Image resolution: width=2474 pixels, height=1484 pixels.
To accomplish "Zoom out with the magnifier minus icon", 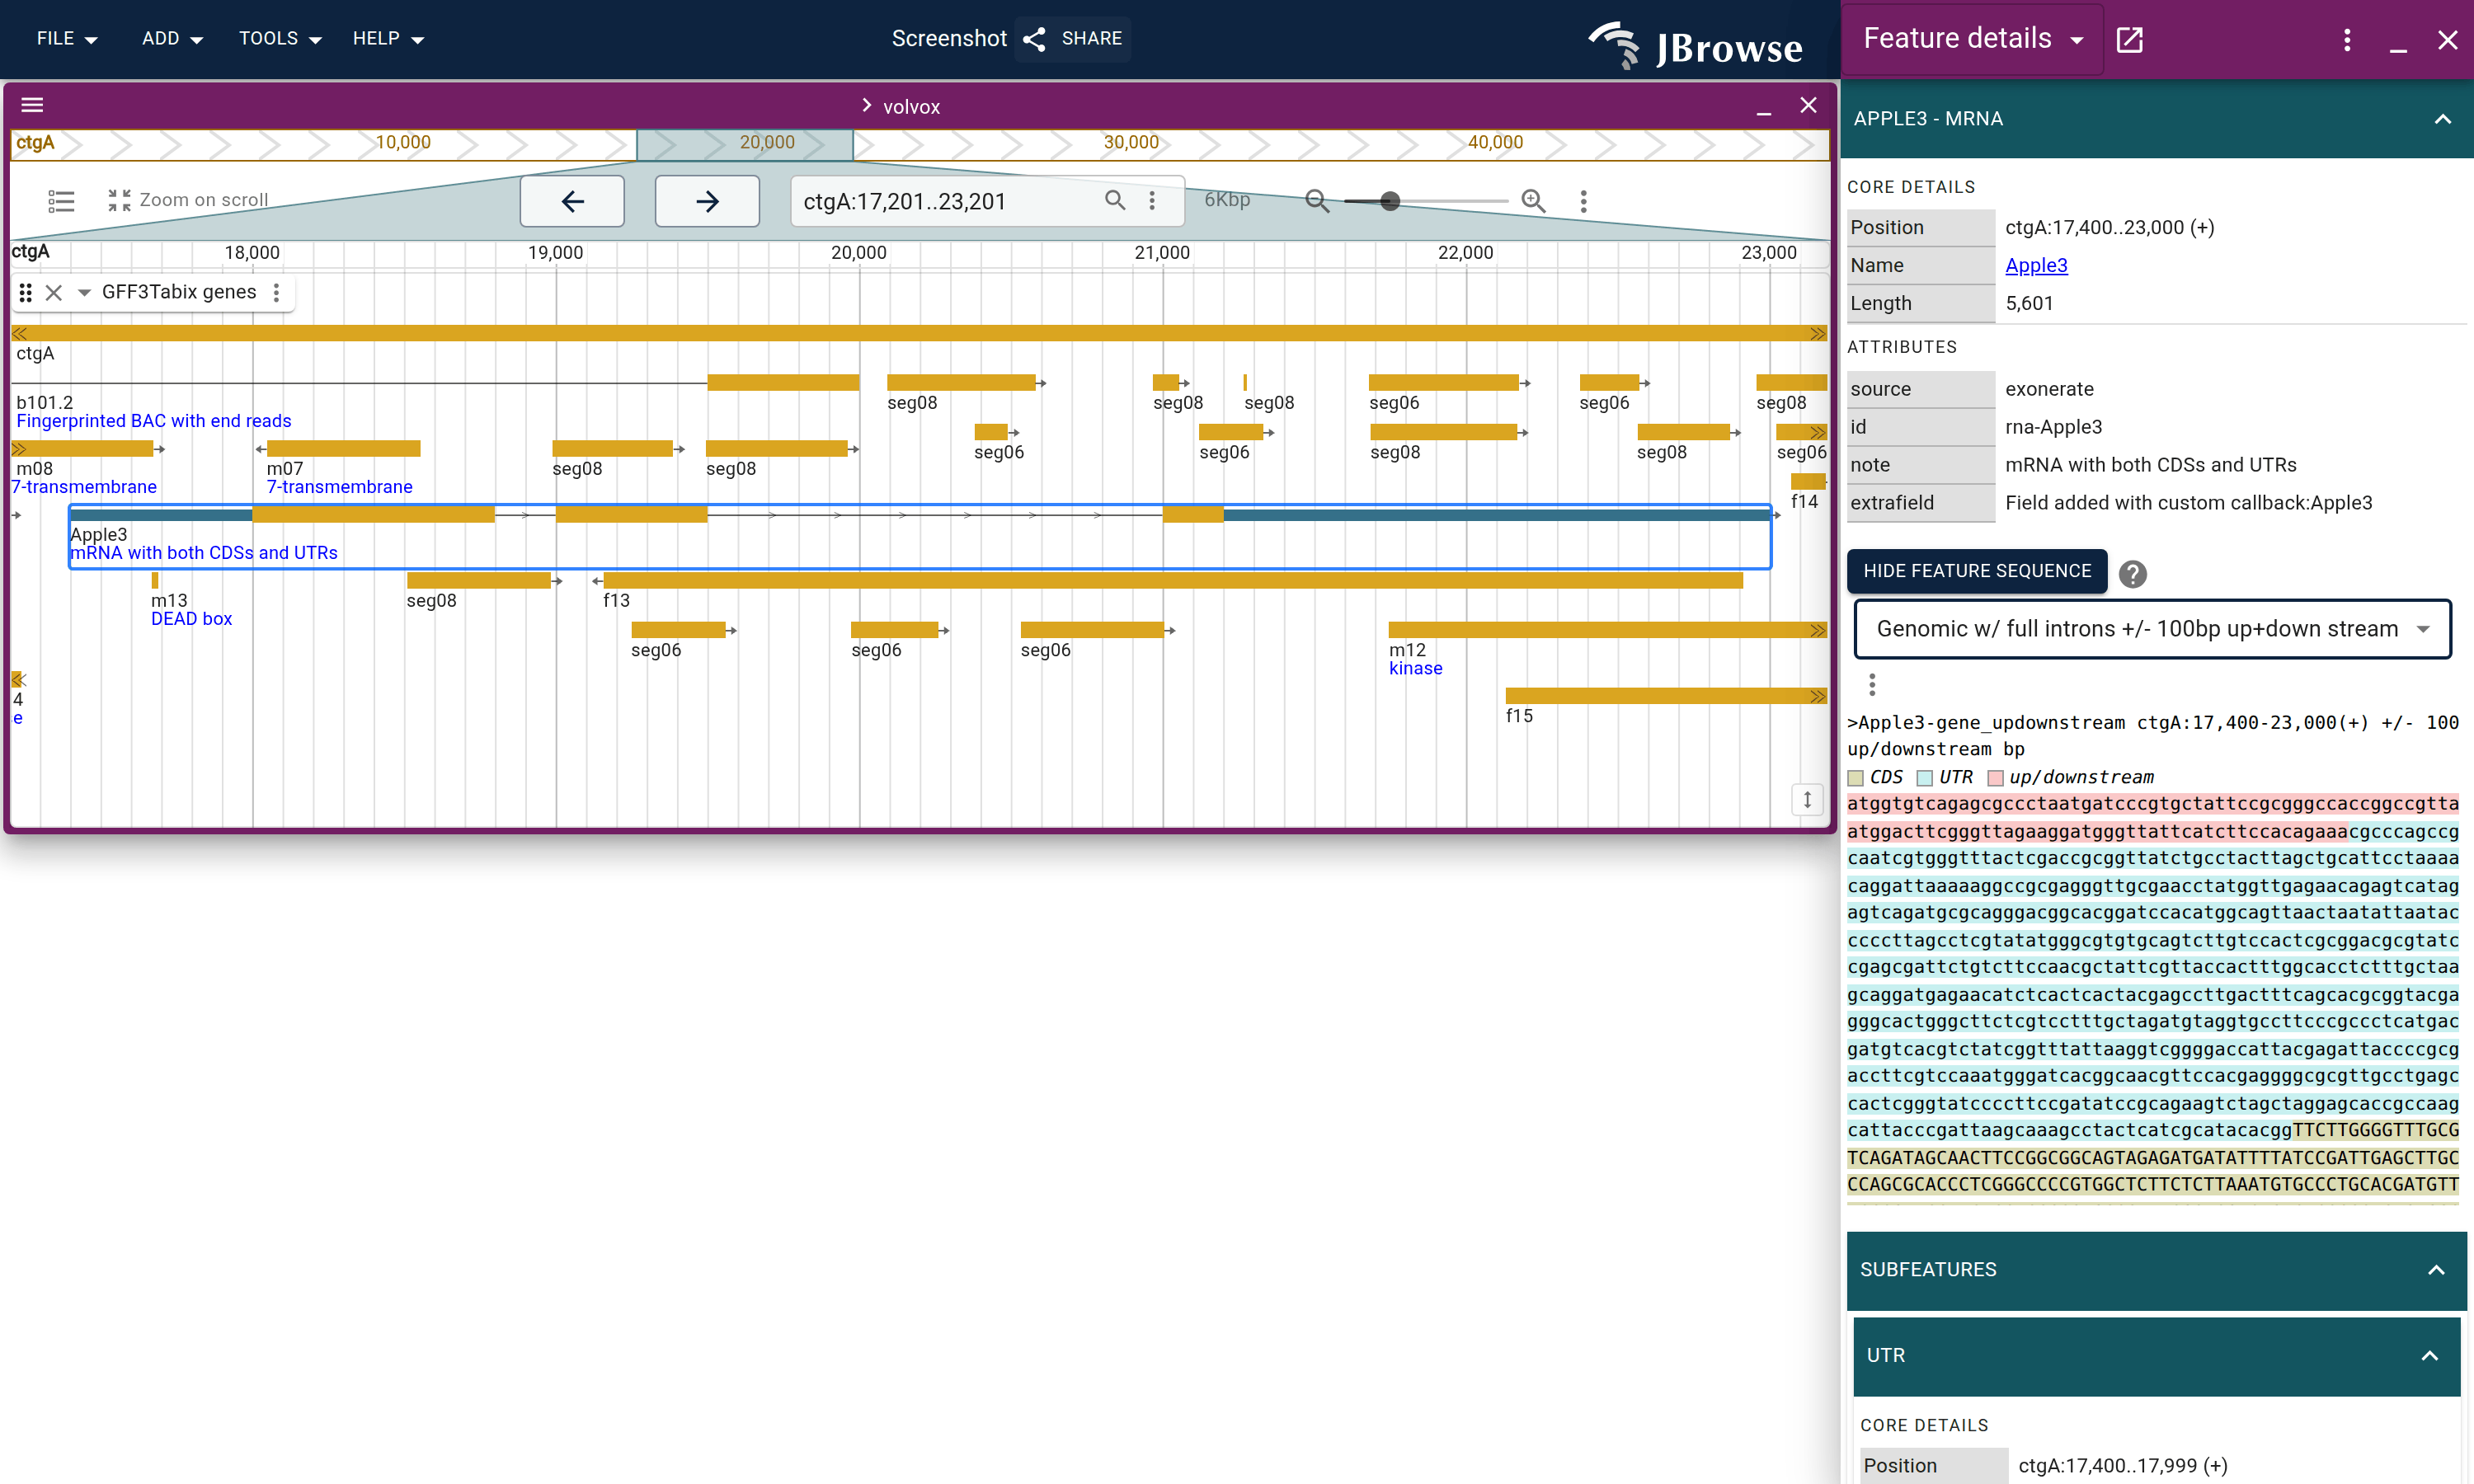I will tap(1317, 201).
